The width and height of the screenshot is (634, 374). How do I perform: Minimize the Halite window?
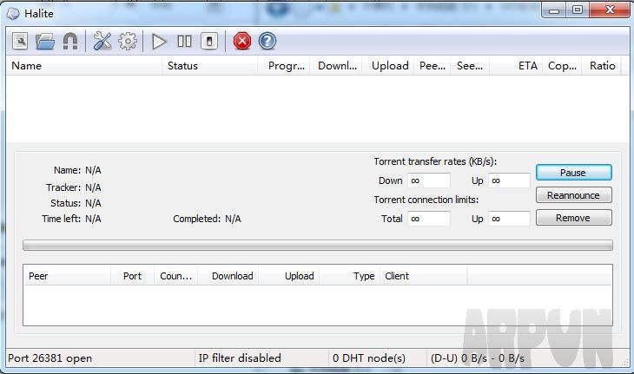(554, 10)
